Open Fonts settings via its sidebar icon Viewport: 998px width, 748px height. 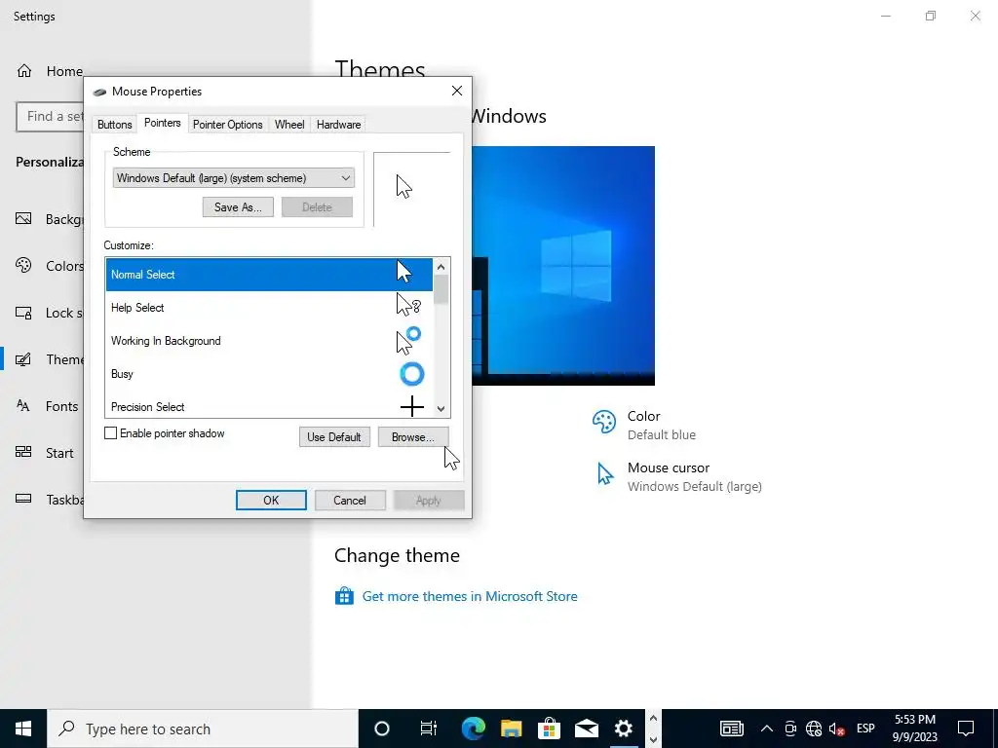(23, 406)
